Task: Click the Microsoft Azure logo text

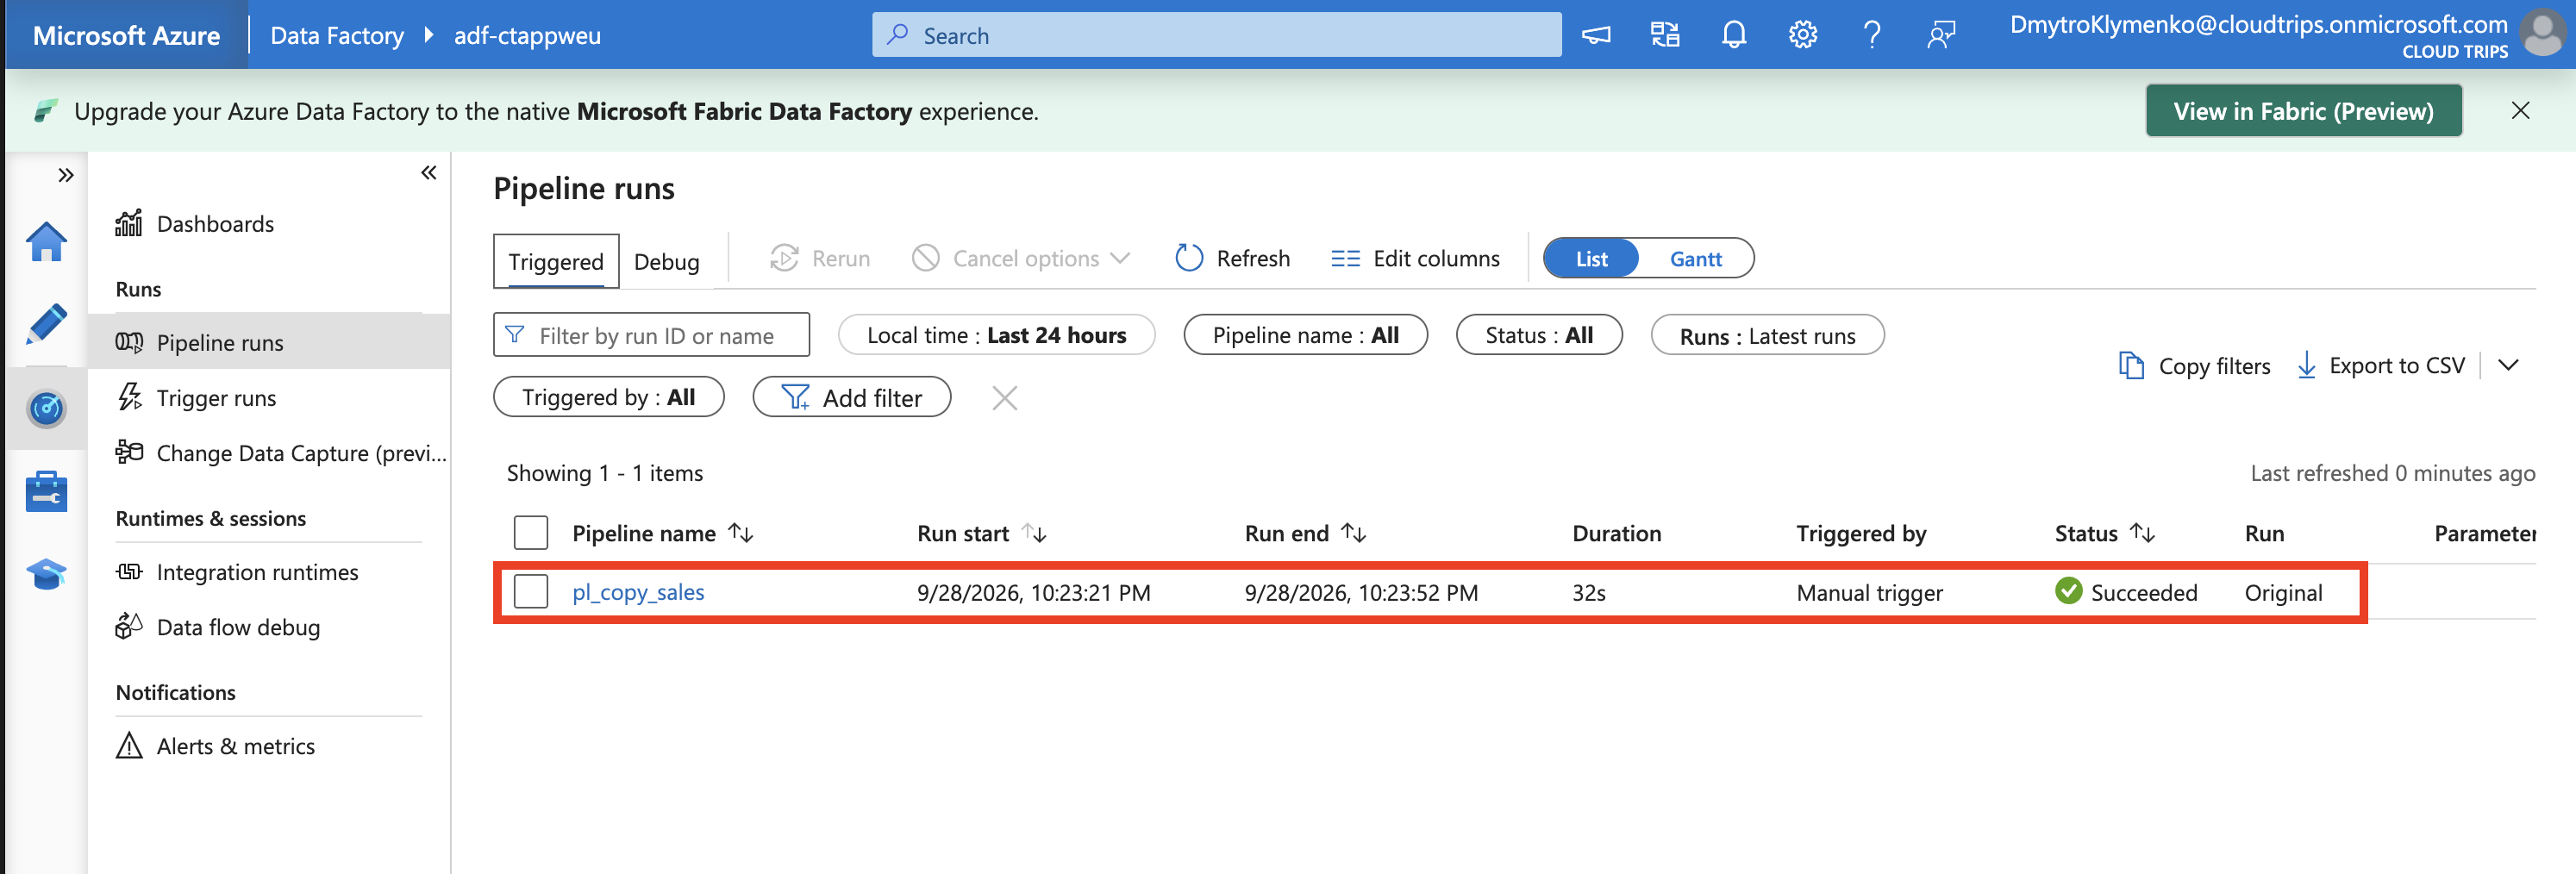Action: pos(126,35)
